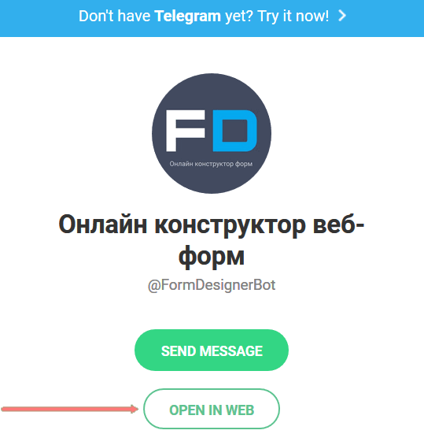This screenshot has height=434, width=424.
Task: Click the word "веб-" in the heading
Action: point(338,224)
